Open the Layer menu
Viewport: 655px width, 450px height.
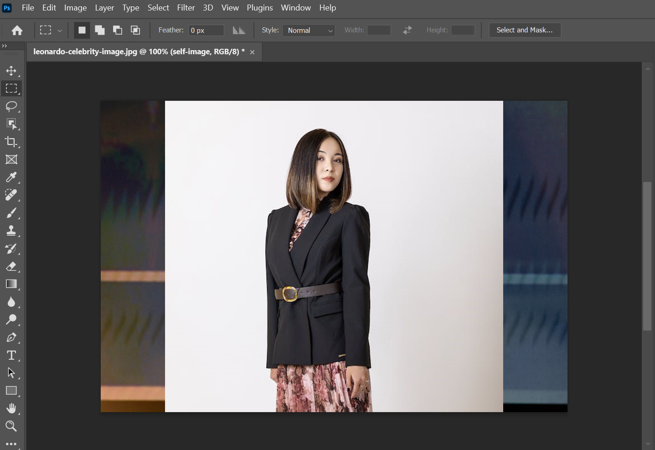point(104,8)
